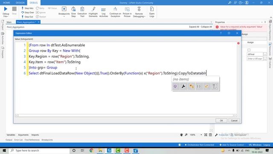Filter autocomplete by wrench properties icon
The width and height of the screenshot is (273, 154).
[183, 86]
